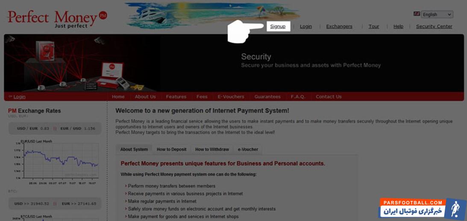
Task: Click the flag icon beside language selector
Action: click(417, 14)
